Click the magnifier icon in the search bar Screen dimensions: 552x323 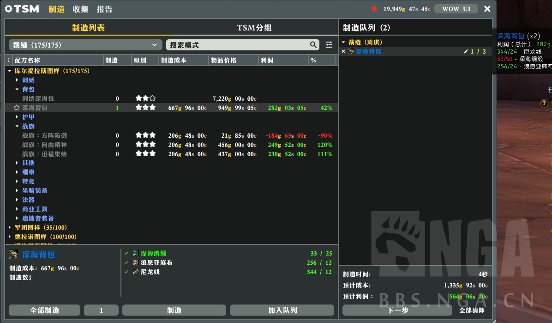[314, 45]
